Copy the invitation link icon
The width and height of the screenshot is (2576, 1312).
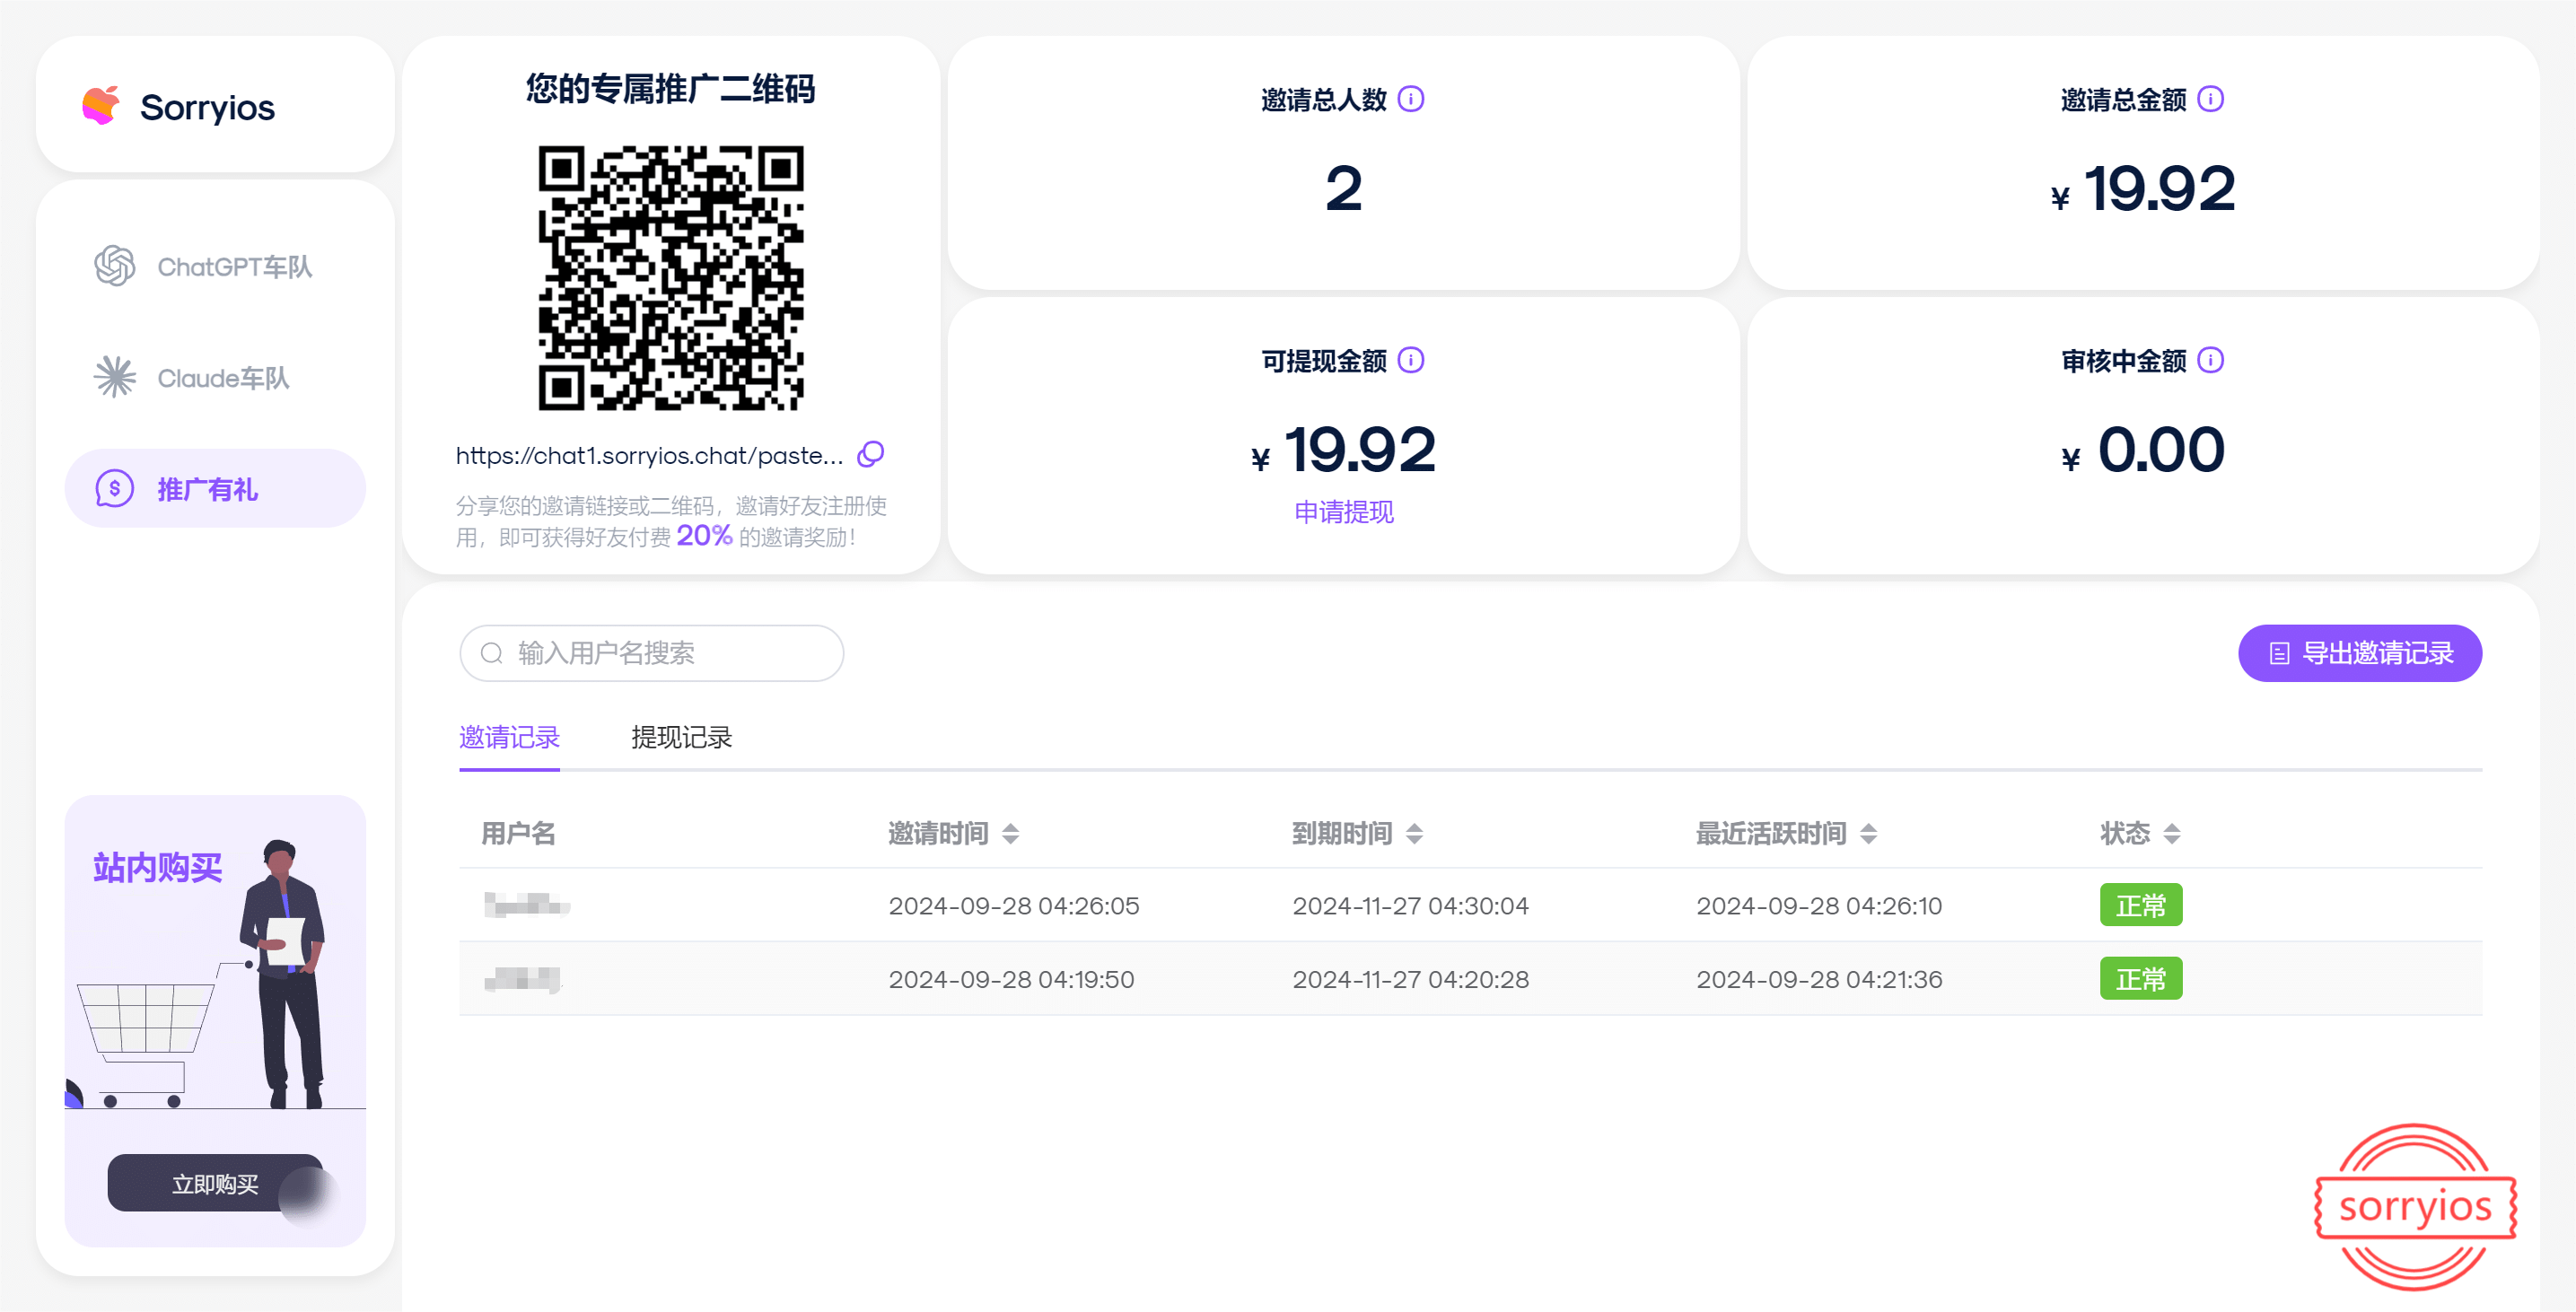pyautogui.click(x=871, y=455)
